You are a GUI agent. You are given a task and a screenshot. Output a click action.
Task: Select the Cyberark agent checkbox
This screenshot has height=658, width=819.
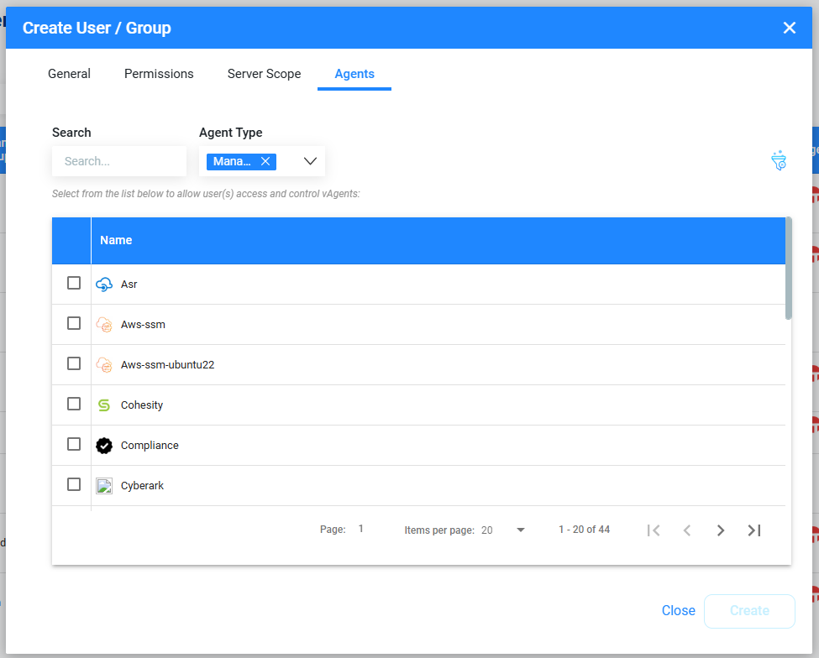[x=74, y=485]
